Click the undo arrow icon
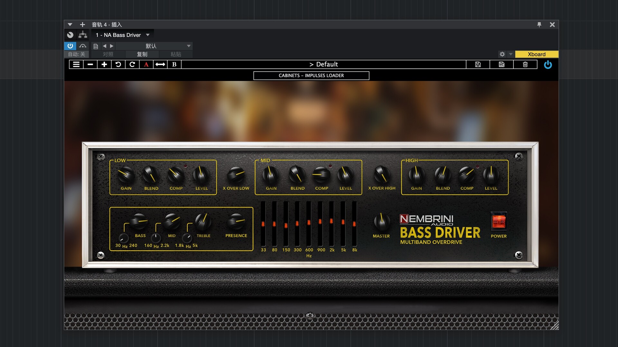This screenshot has width=618, height=347. [118, 64]
